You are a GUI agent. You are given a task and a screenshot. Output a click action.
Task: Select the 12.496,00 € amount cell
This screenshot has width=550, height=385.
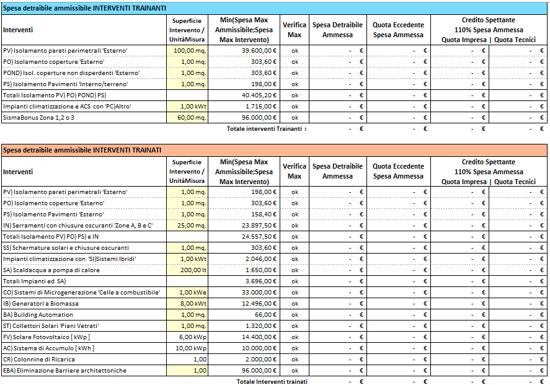point(244,304)
